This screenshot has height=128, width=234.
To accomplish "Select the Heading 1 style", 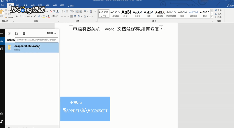I will pos(126,14).
